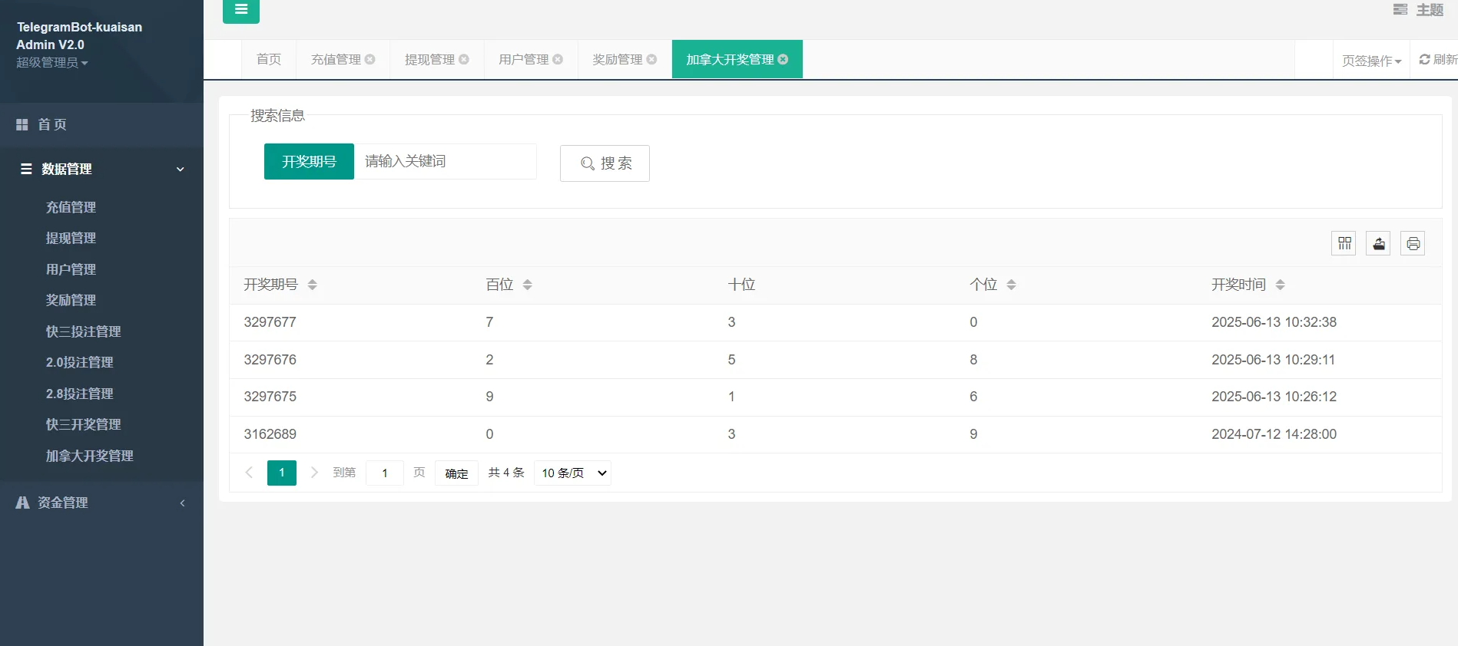
Task: Click draw time 2025-06-13 10:32:38
Action: tap(1274, 322)
